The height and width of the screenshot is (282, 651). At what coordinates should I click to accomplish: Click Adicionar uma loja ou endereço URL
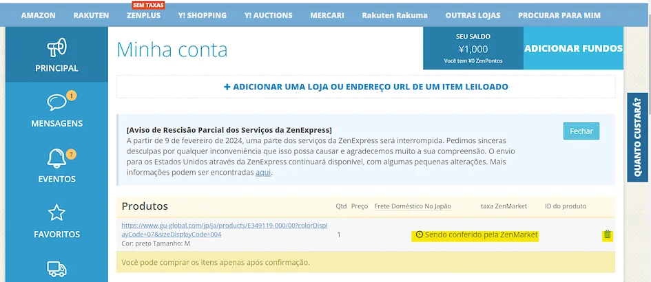366,87
